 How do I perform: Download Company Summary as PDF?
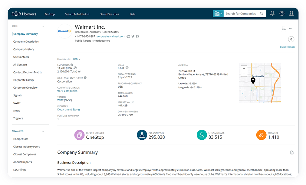pyautogui.click(x=292, y=153)
